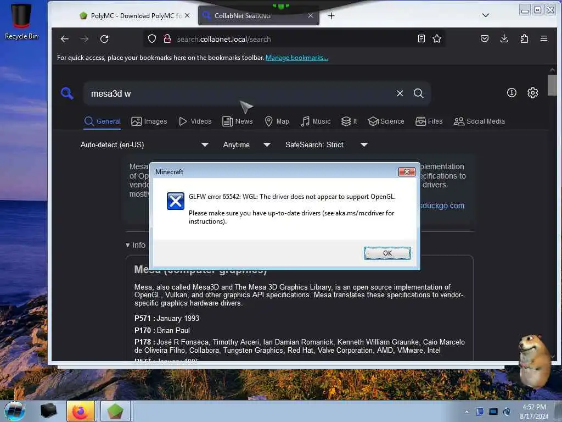Collapse the Info section triangle
This screenshot has height=422, width=562.
(127, 245)
